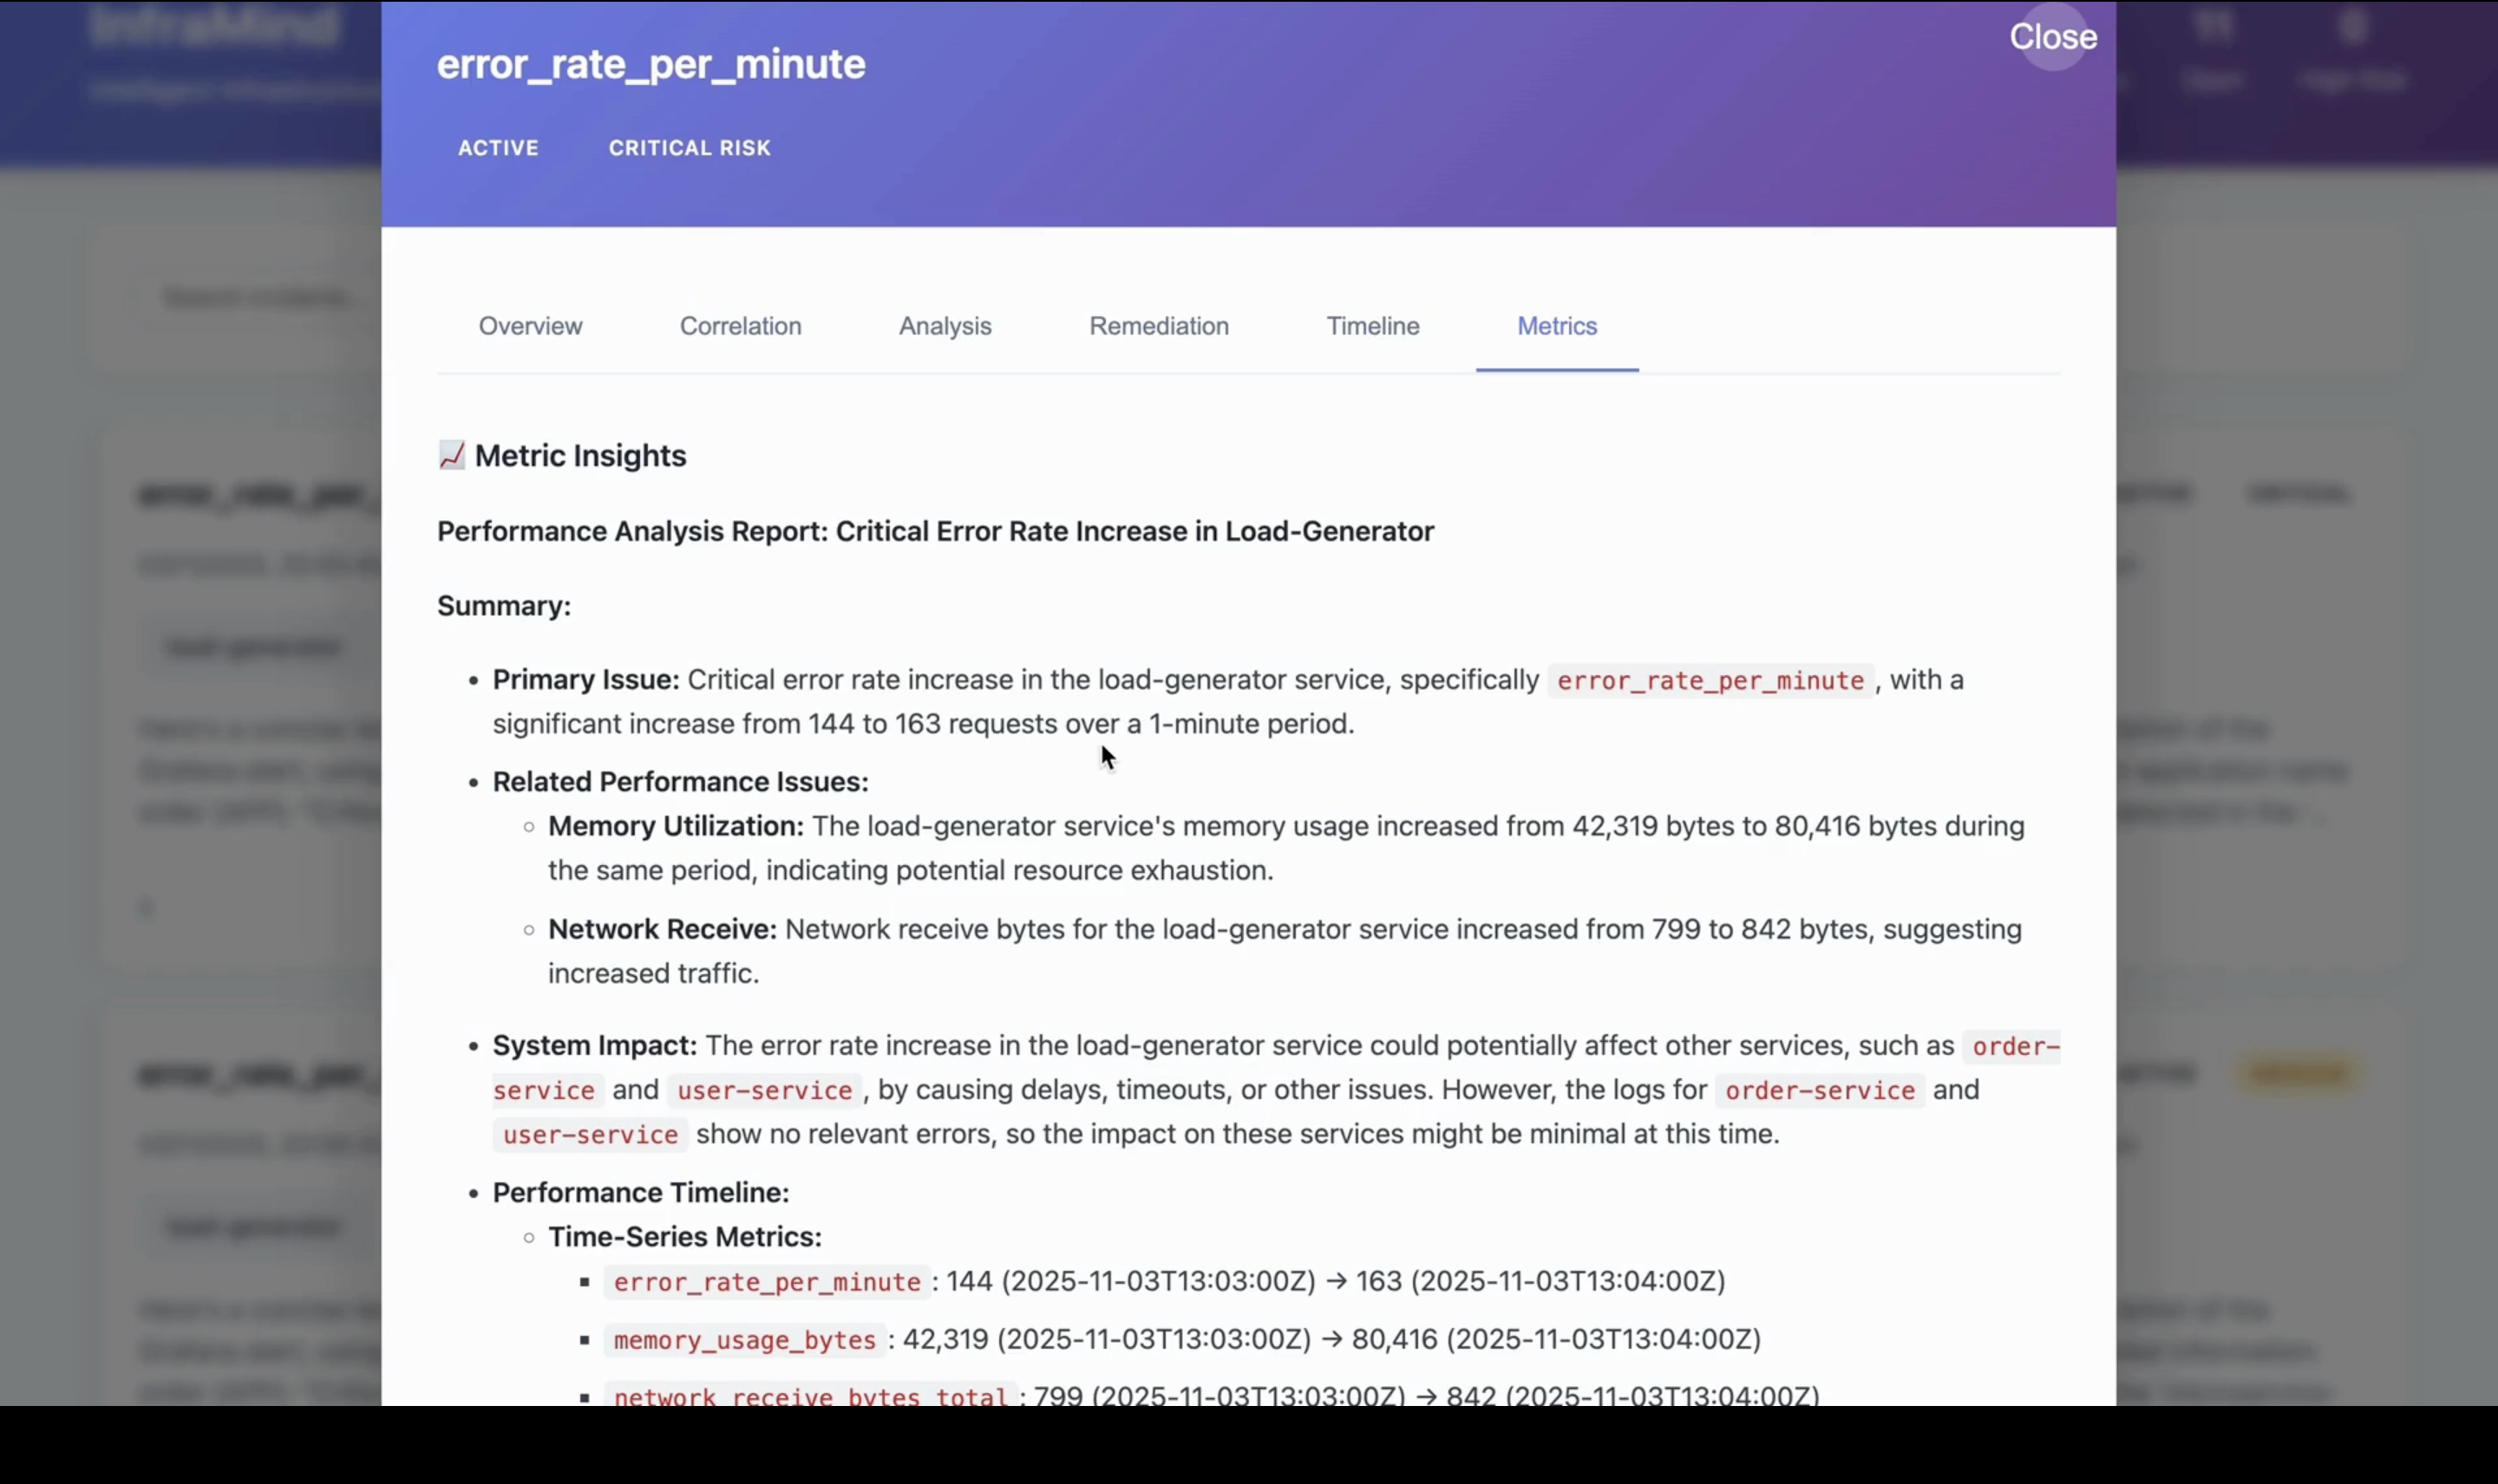
Task: Click error_rate_per_minute chip under Time-Series Metrics
Action: tap(766, 1282)
